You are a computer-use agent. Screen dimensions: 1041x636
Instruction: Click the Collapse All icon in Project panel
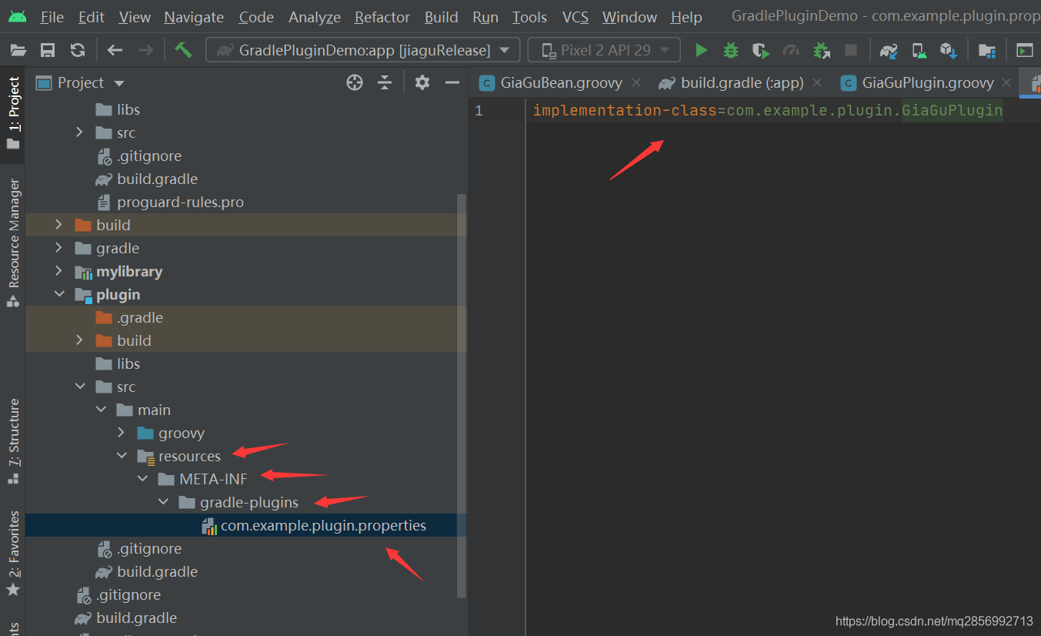(385, 83)
